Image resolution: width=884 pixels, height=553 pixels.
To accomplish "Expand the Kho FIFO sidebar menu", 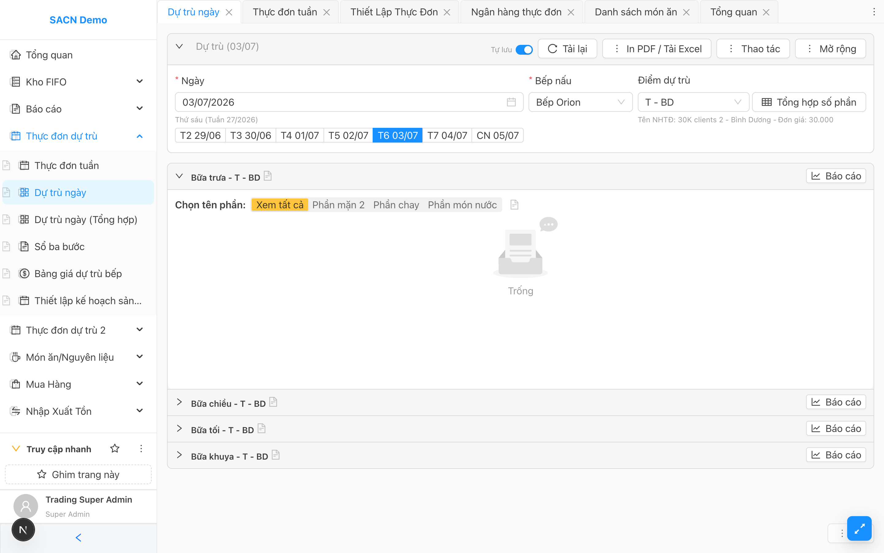I will [x=77, y=81].
